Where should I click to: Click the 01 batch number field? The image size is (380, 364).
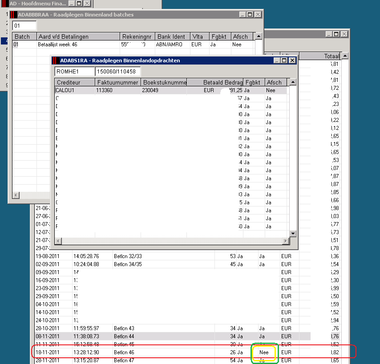(x=24, y=26)
